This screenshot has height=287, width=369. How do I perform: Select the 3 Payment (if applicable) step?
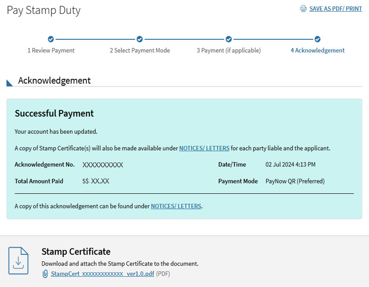[x=228, y=50]
